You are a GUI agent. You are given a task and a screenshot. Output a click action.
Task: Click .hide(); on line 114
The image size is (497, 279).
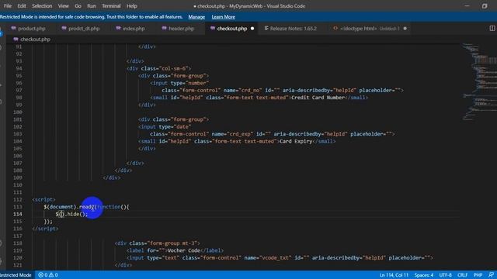tap(76, 214)
